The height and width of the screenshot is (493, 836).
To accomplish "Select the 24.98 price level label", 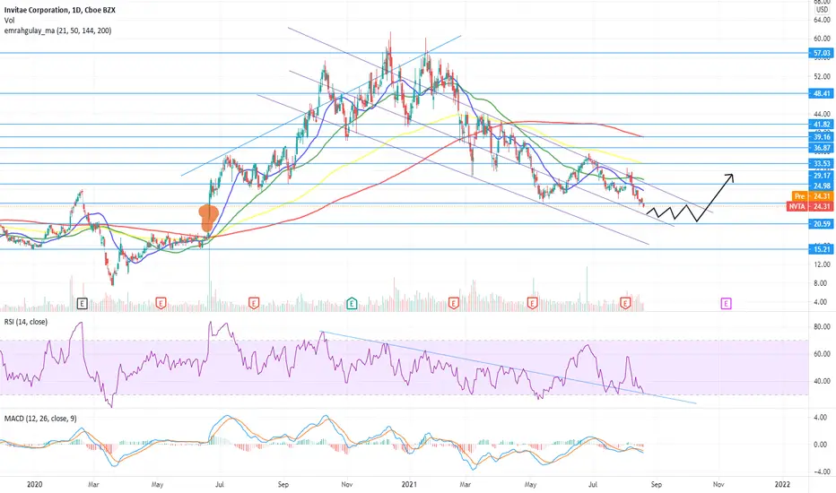I will [x=822, y=186].
